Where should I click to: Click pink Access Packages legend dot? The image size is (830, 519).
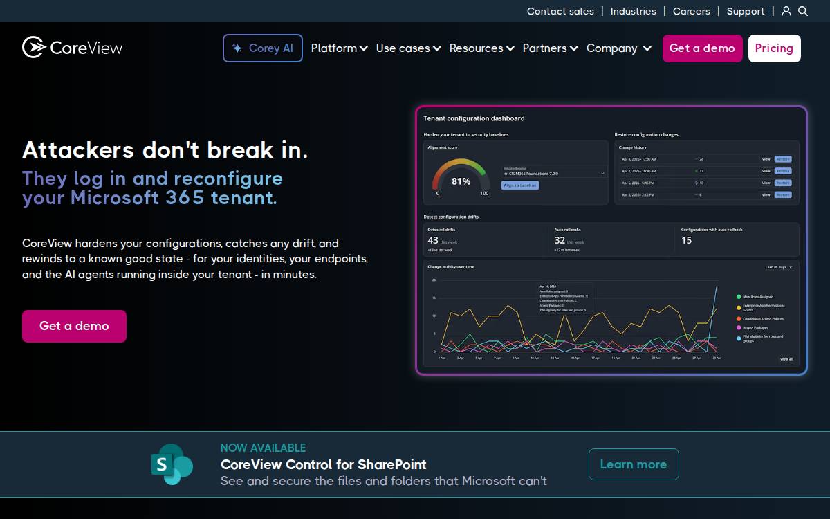[x=739, y=327]
